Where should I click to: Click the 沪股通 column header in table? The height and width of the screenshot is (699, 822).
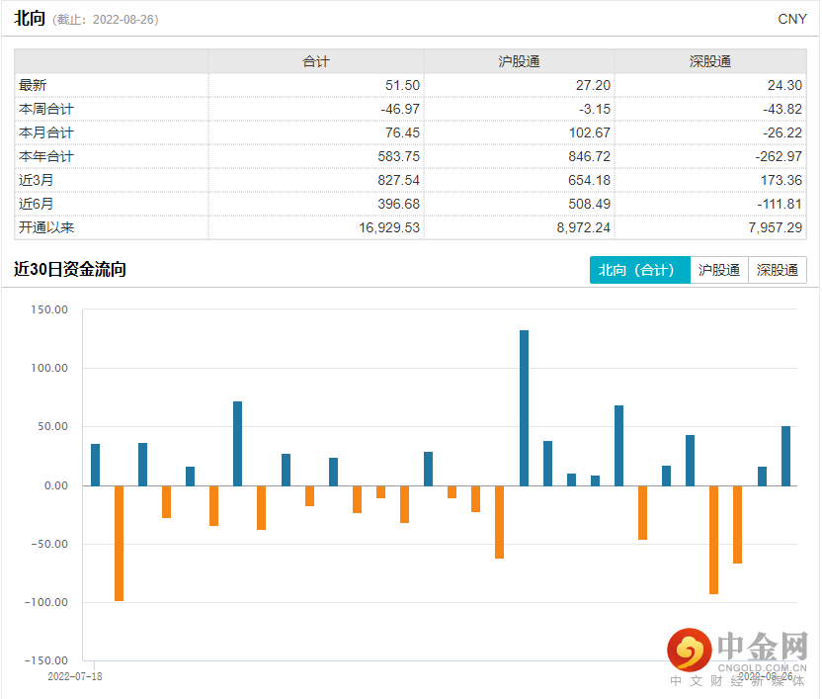[519, 61]
